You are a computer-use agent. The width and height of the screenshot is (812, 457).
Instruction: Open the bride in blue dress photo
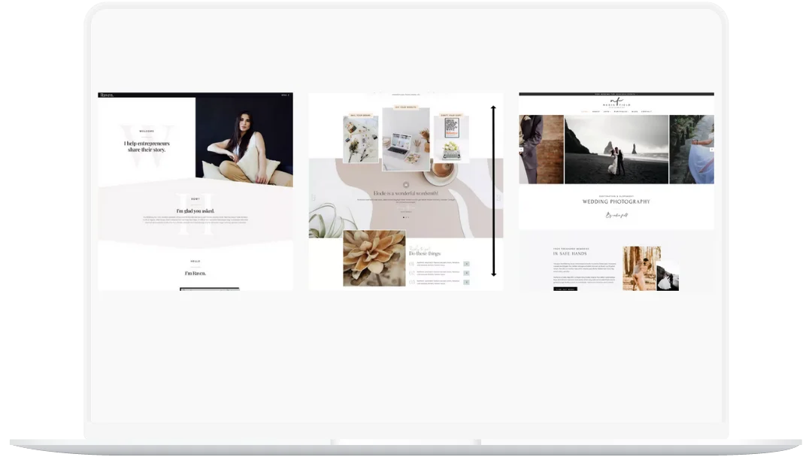pos(692,150)
